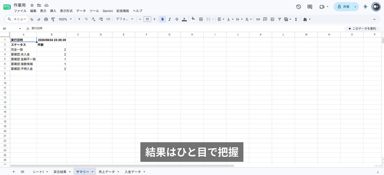The width and height of the screenshot is (384, 175).
Task: Search menus in メニュー box
Action: tap(17, 19)
